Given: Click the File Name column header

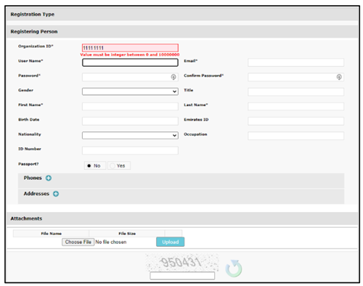Looking at the screenshot, I should 51,234.
